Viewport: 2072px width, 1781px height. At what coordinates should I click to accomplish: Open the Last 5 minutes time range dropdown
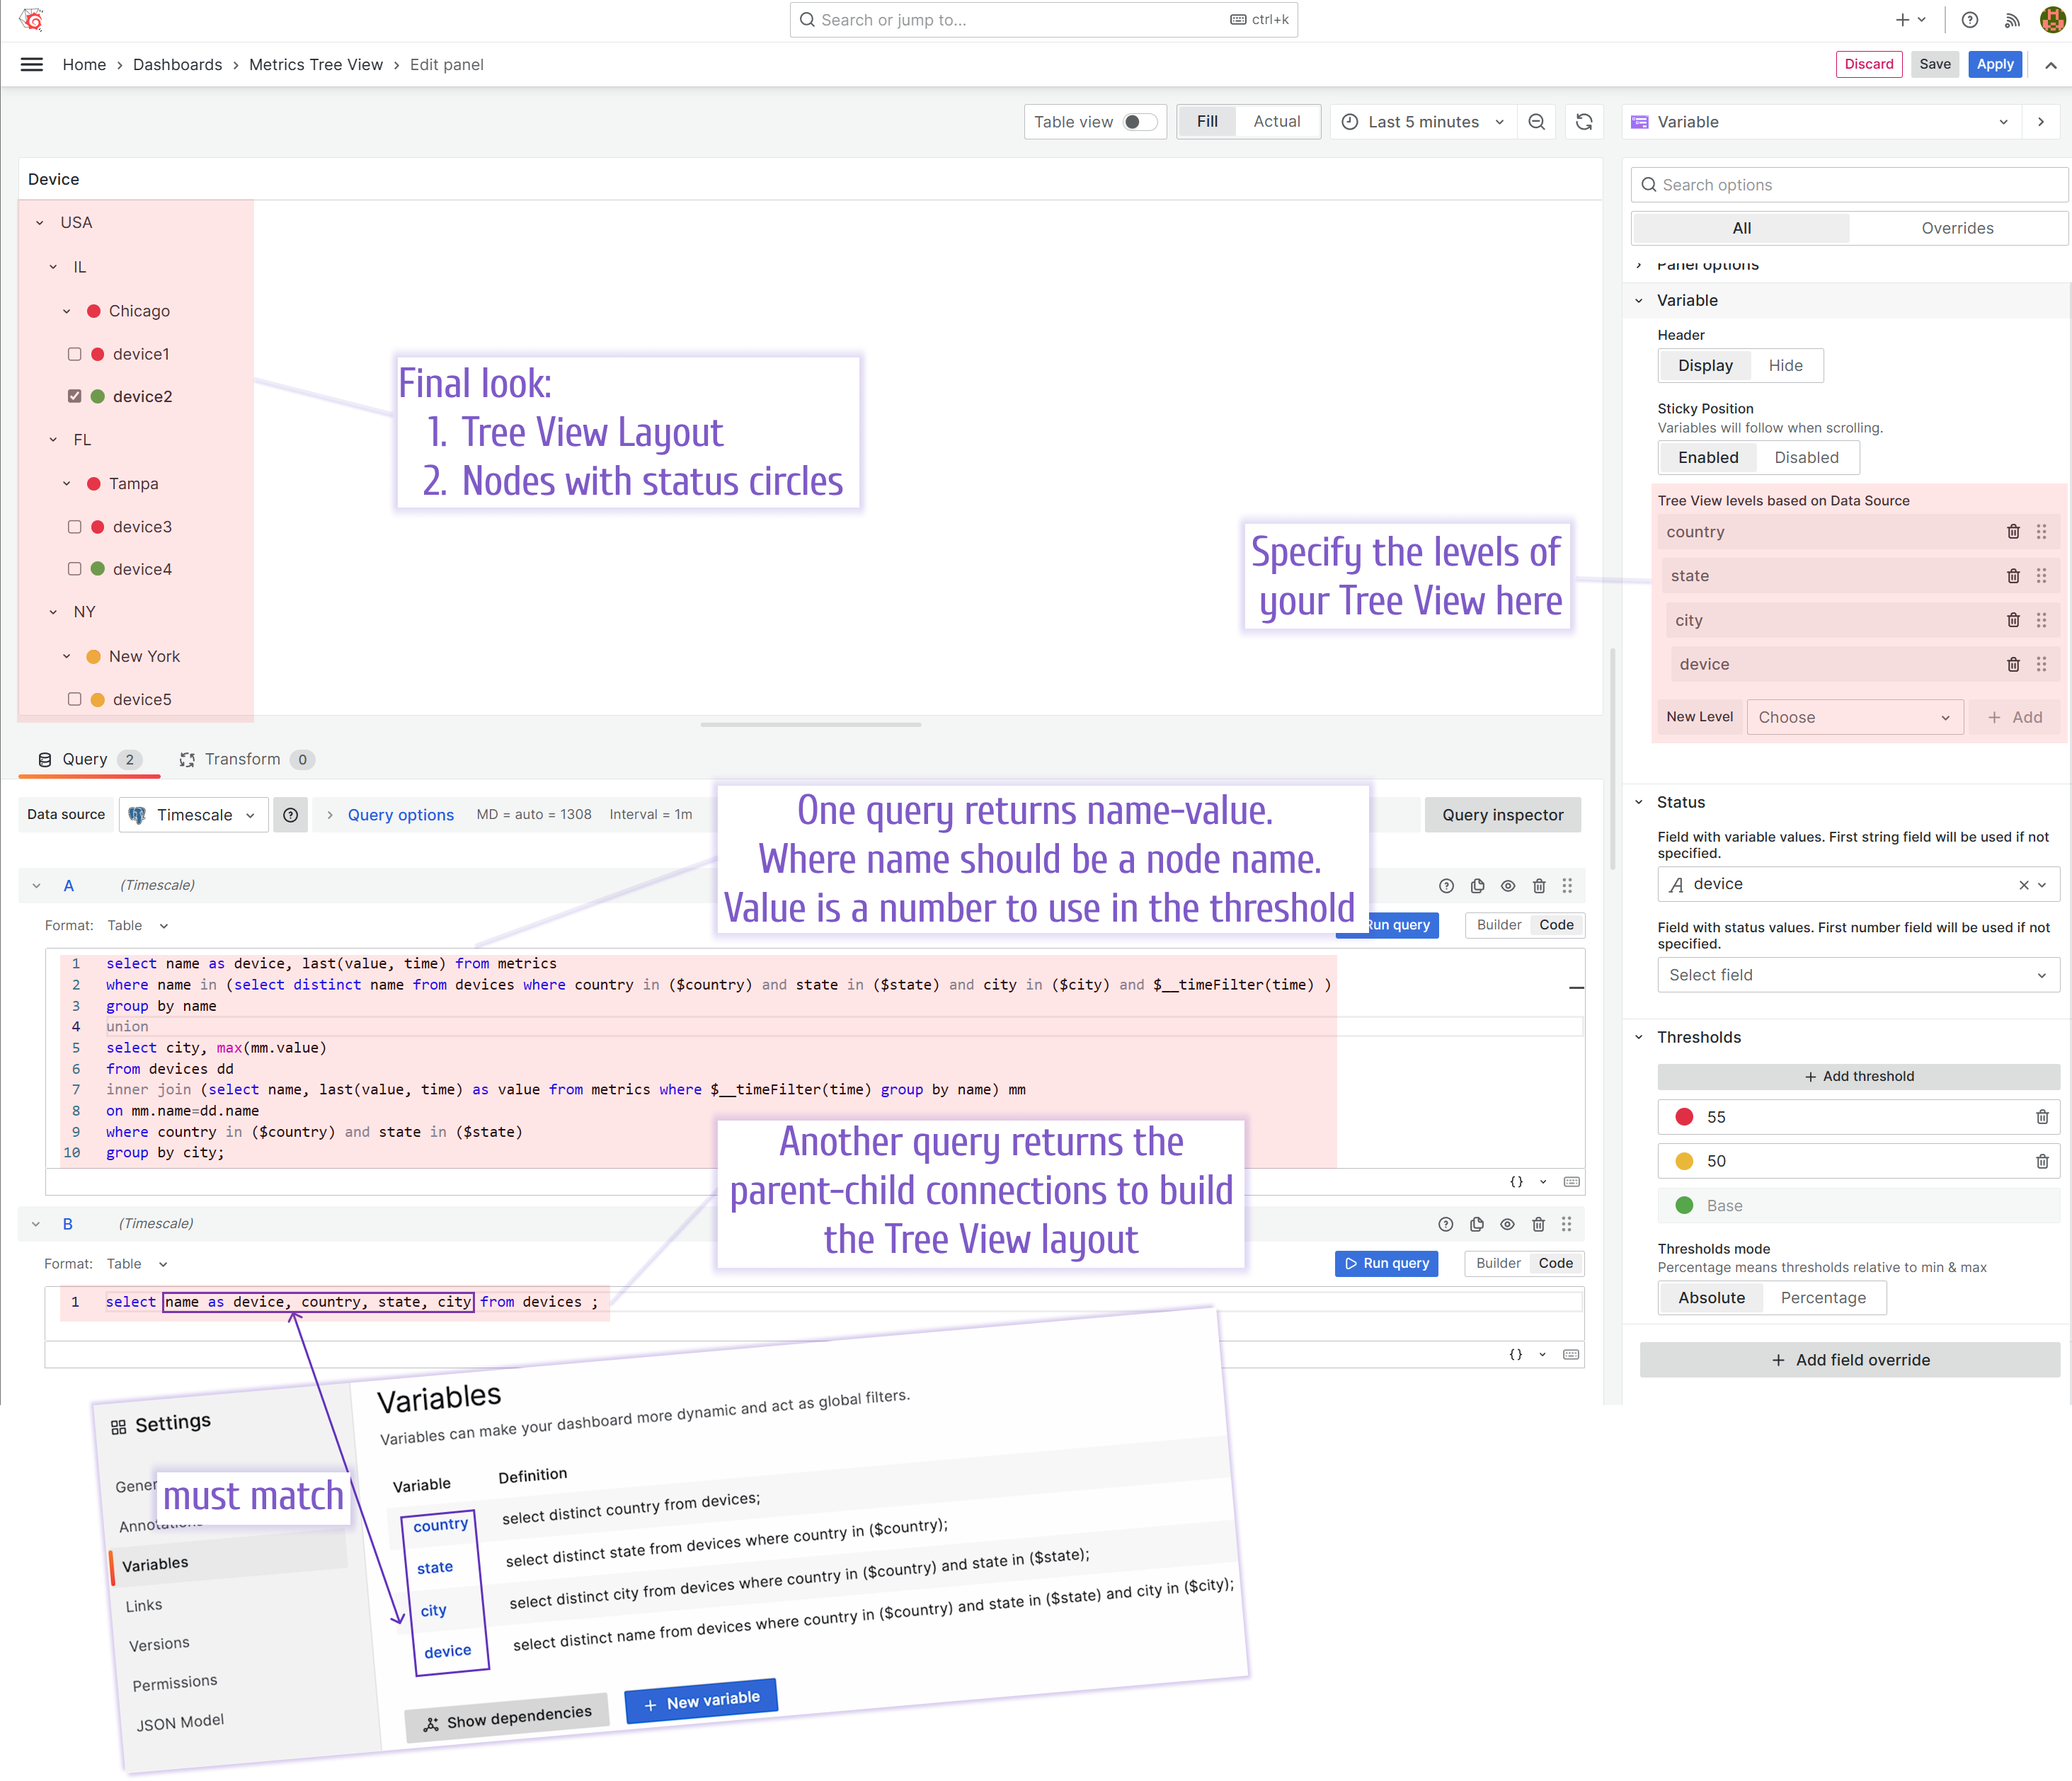1422,121
